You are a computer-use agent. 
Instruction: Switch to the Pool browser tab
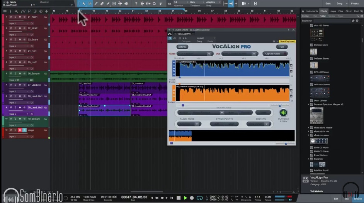(356, 11)
